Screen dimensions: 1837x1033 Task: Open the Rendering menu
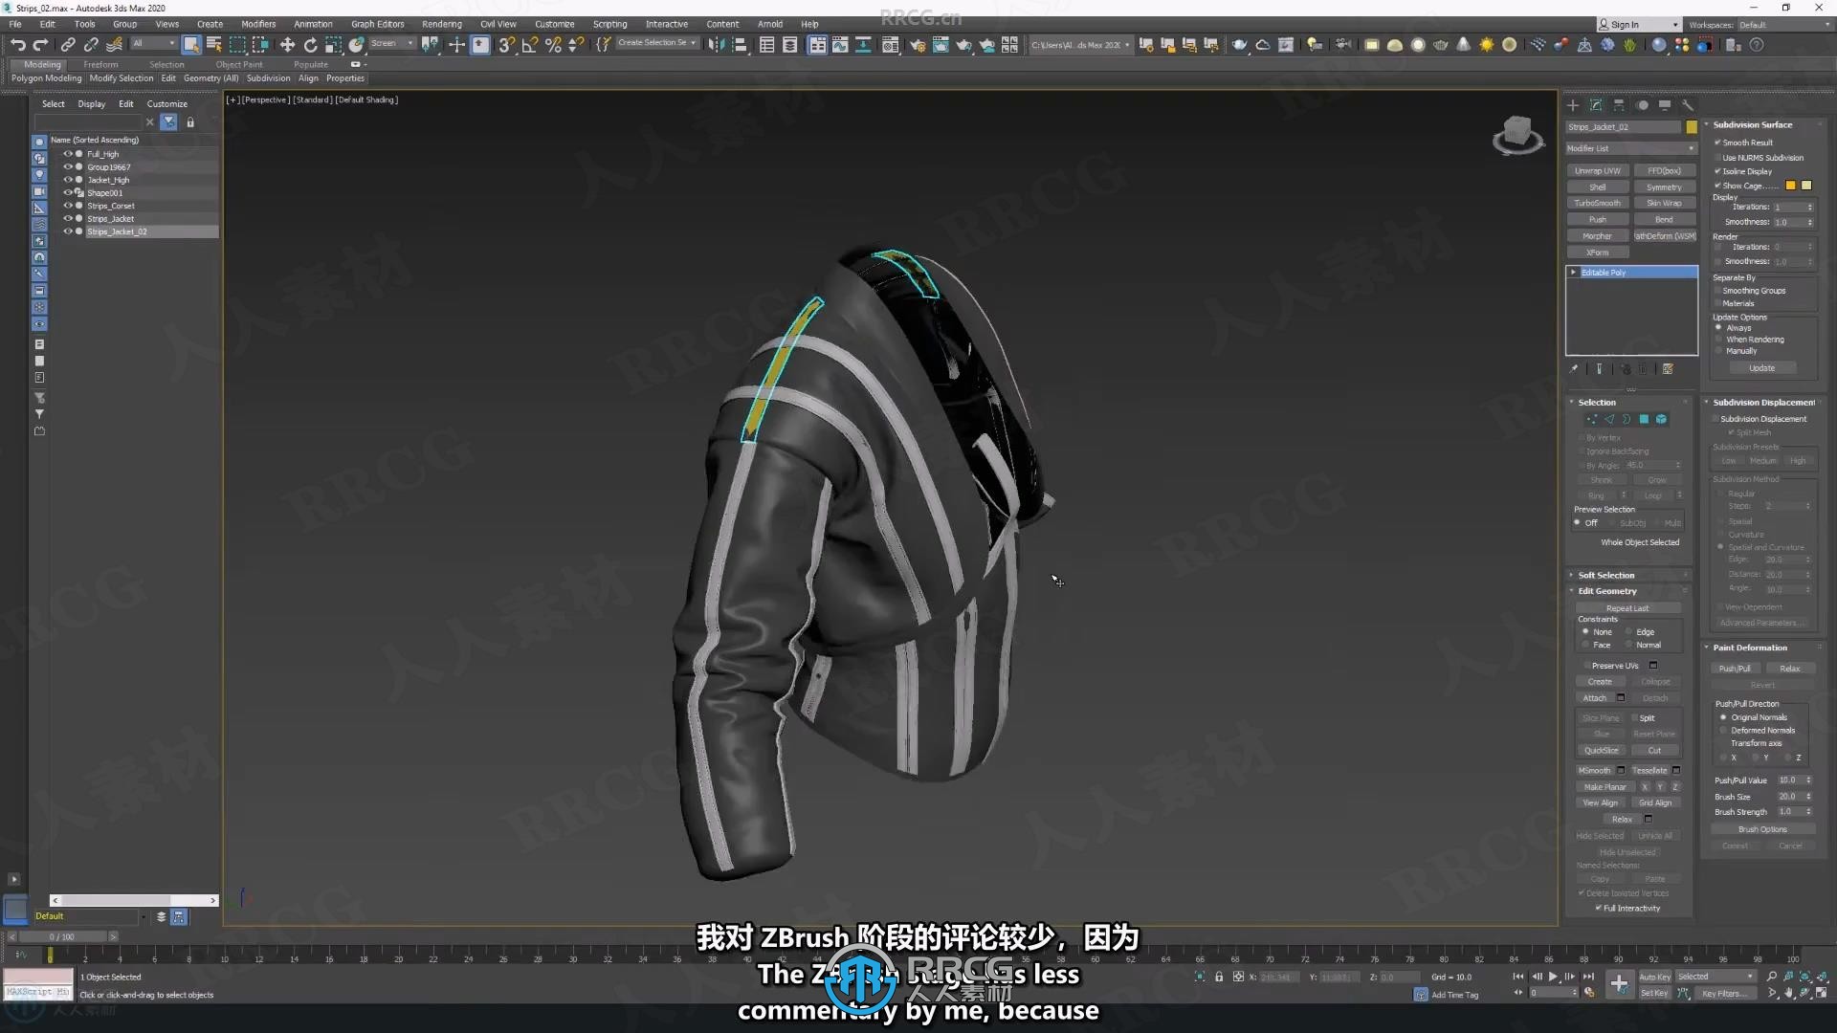coord(442,25)
